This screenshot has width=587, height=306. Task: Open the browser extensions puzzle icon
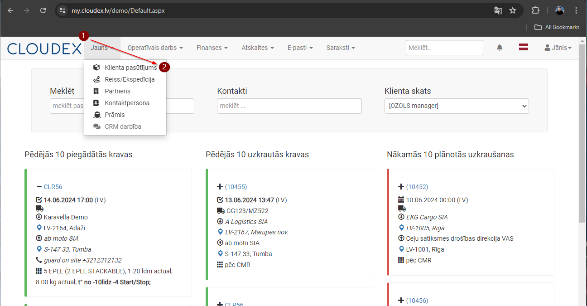(535, 10)
